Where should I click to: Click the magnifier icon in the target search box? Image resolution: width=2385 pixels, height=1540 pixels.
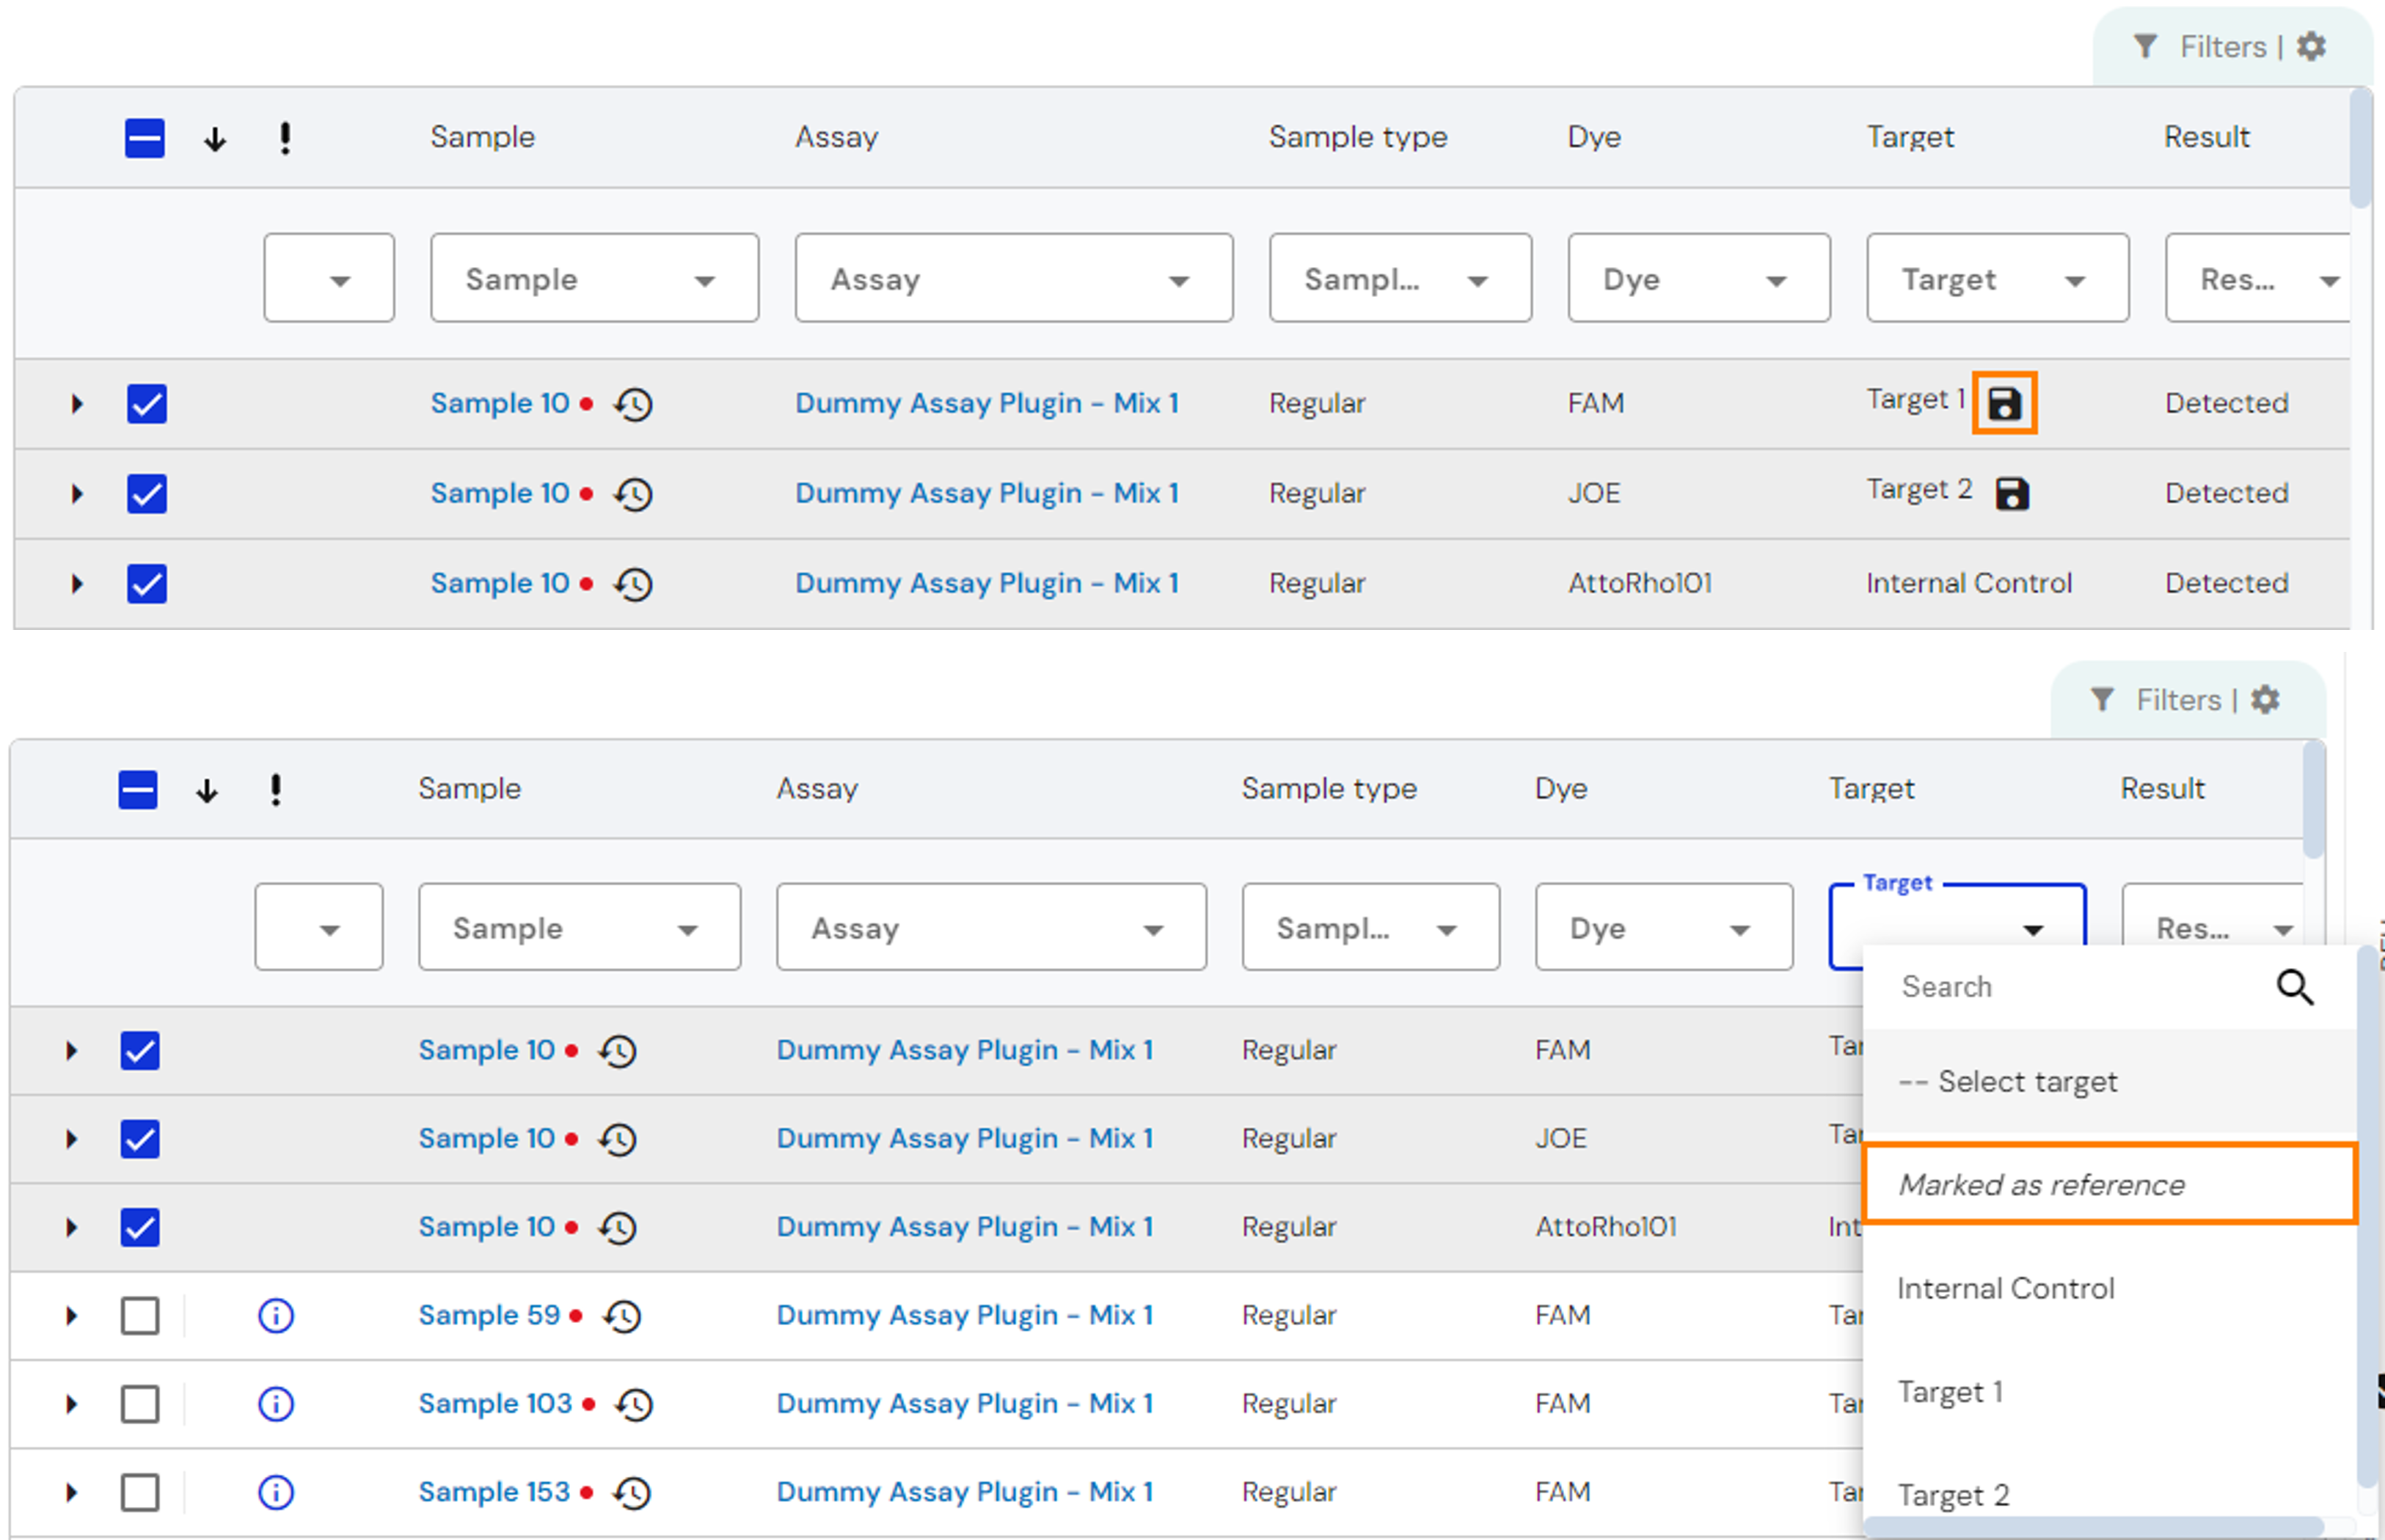click(2295, 987)
